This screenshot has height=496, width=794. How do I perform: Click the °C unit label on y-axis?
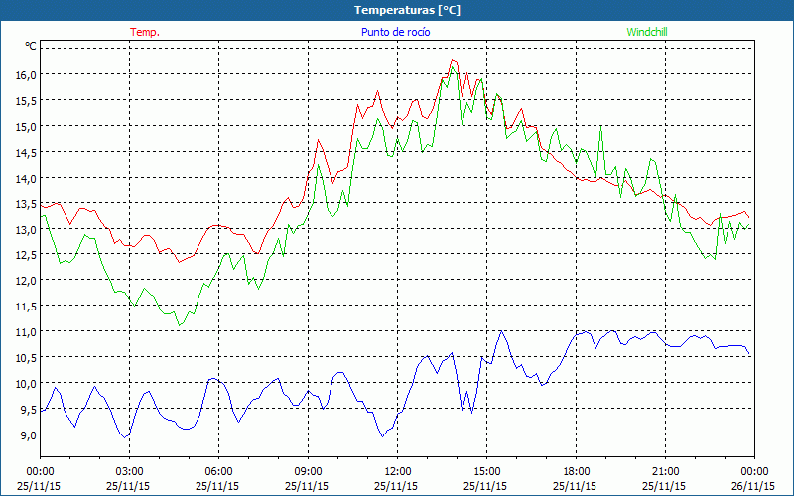coord(31,46)
